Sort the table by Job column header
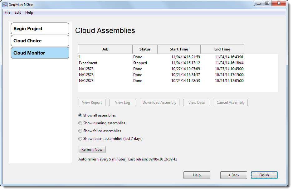Viewport: 293px width, 191px height. (105, 49)
